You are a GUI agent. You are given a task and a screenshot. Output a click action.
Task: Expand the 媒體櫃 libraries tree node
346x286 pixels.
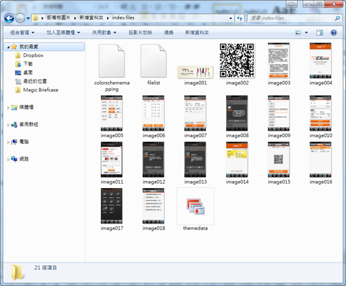click(x=6, y=107)
